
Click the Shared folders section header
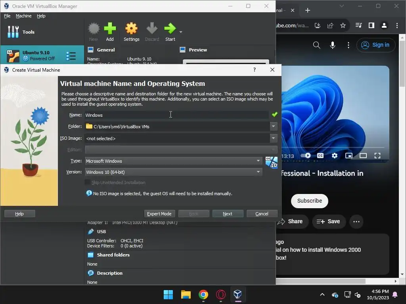(x=113, y=255)
